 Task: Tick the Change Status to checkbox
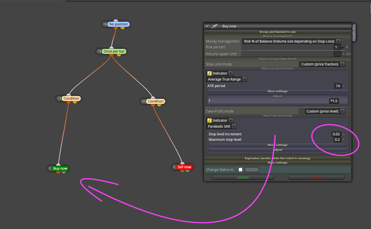(240, 170)
